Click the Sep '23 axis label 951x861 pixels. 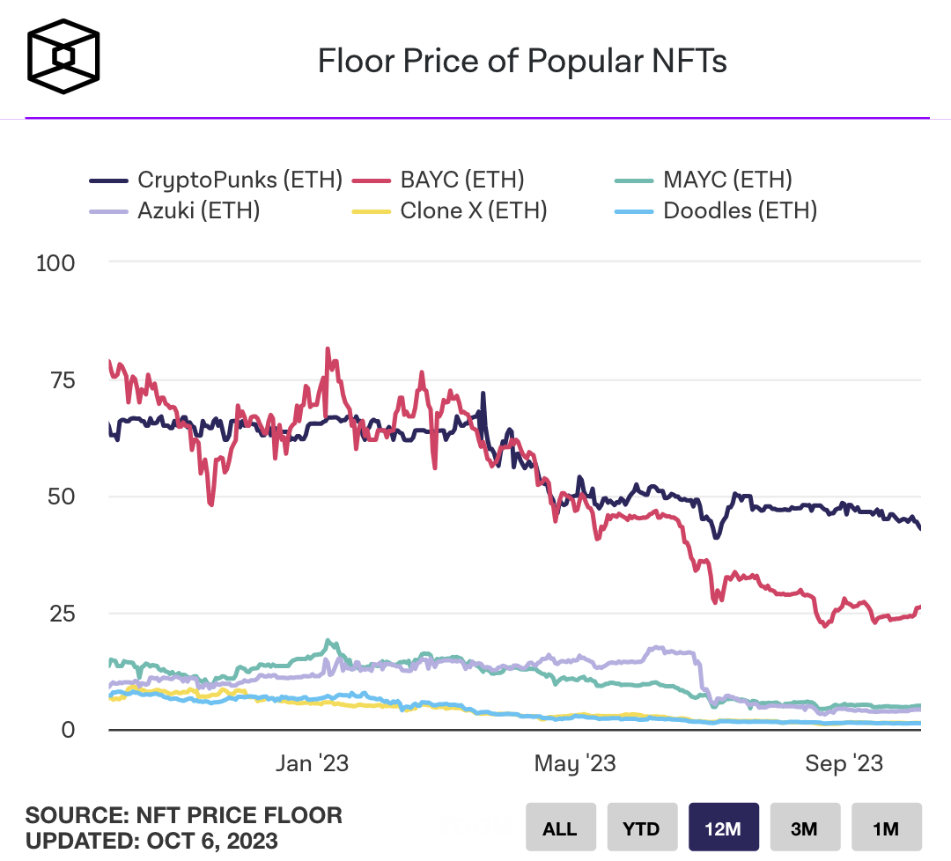point(844,763)
